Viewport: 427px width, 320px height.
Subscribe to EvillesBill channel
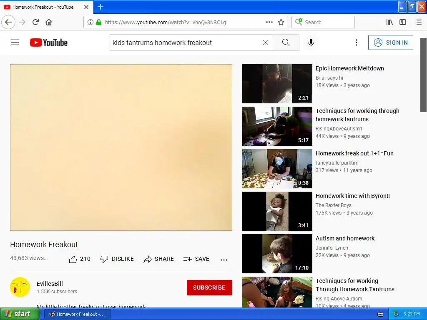209,287
